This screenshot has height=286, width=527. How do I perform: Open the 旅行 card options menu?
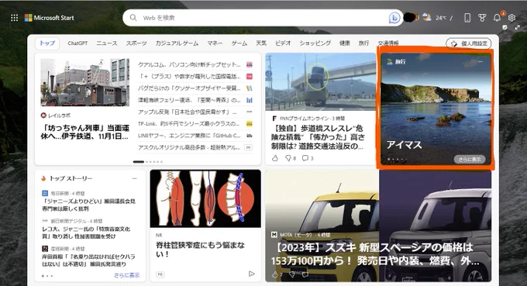(x=480, y=61)
